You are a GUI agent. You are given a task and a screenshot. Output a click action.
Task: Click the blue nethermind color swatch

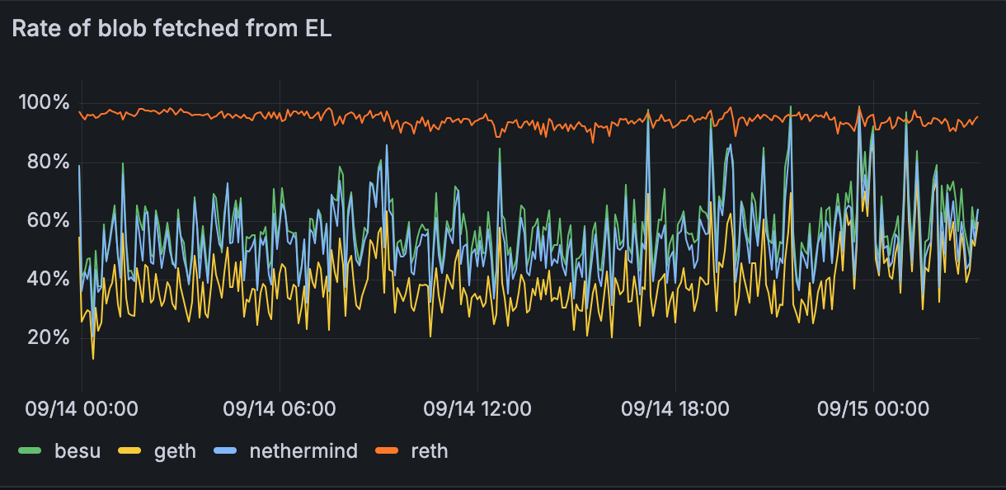(225, 451)
